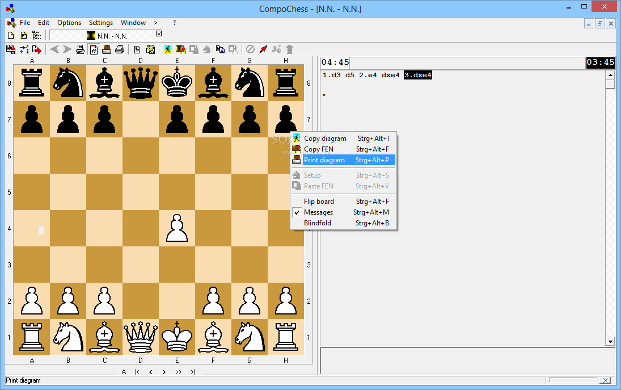The height and width of the screenshot is (390, 621).
Task: Jump to game start with |< button
Action: point(137,372)
